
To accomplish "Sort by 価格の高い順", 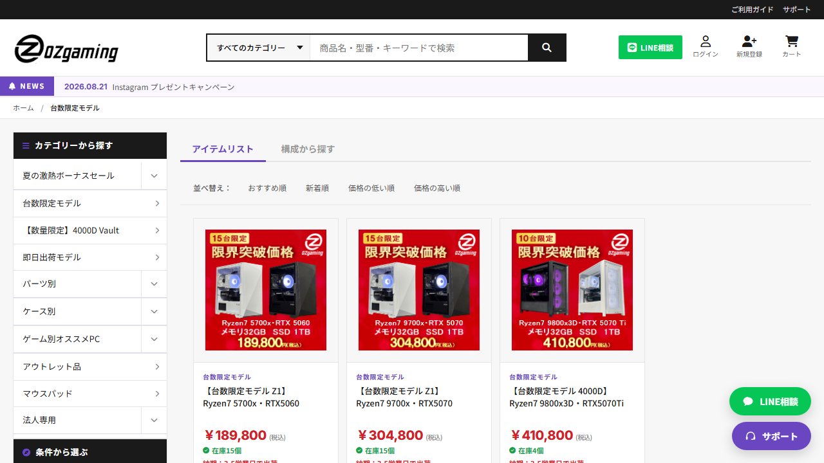I will click(437, 188).
